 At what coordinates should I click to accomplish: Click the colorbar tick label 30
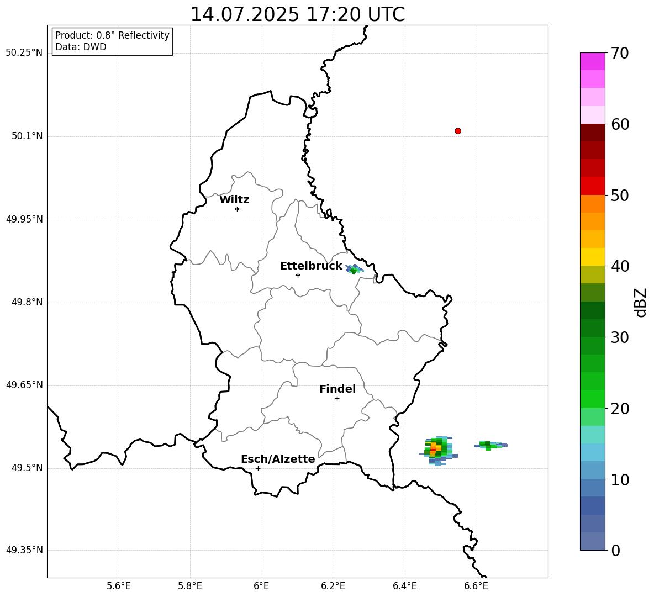pyautogui.click(x=620, y=337)
